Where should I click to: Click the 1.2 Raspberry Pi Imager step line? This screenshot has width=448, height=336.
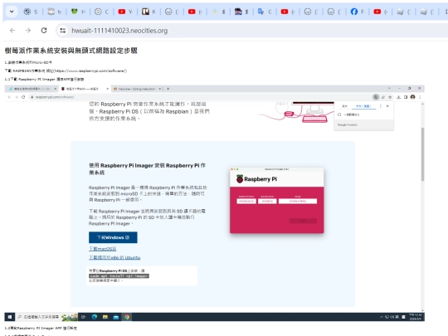[x=41, y=329]
